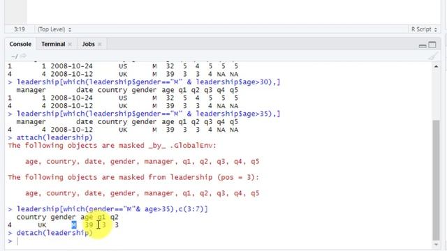The width and height of the screenshot is (447, 251).
Task: Open the Top Level scope dropdown
Action: click(x=54, y=29)
